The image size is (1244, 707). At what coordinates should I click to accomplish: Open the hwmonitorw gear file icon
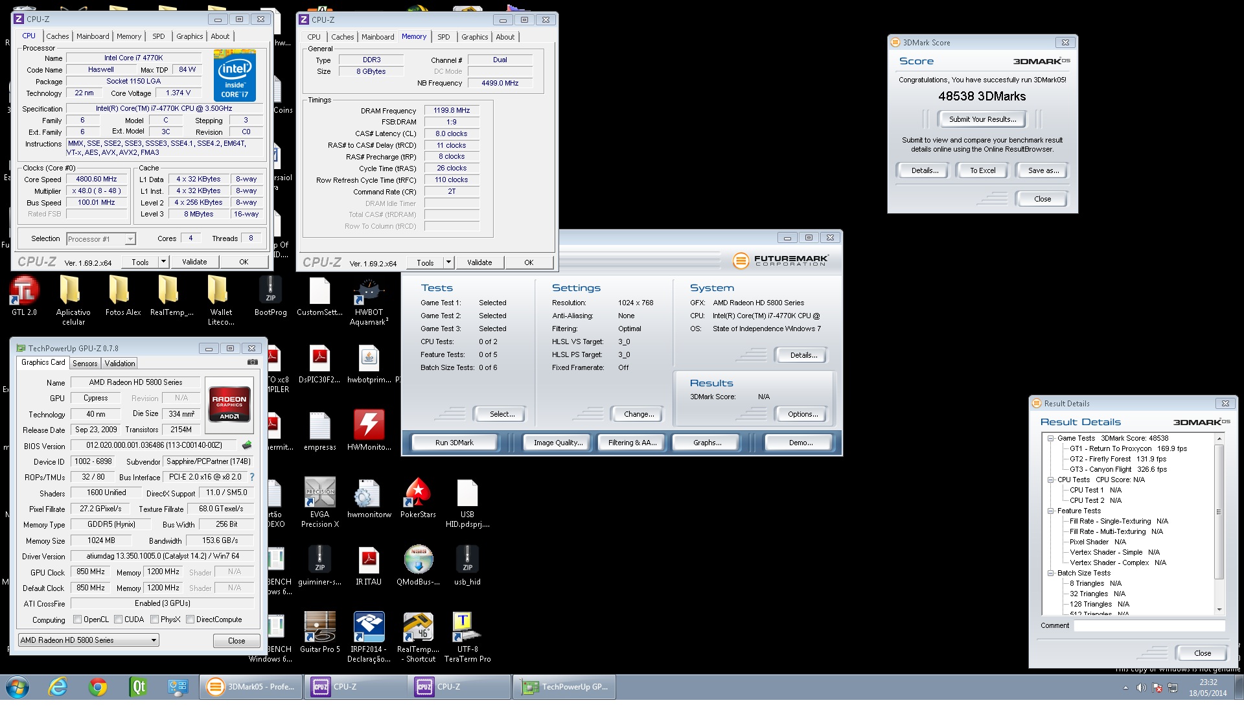click(369, 498)
